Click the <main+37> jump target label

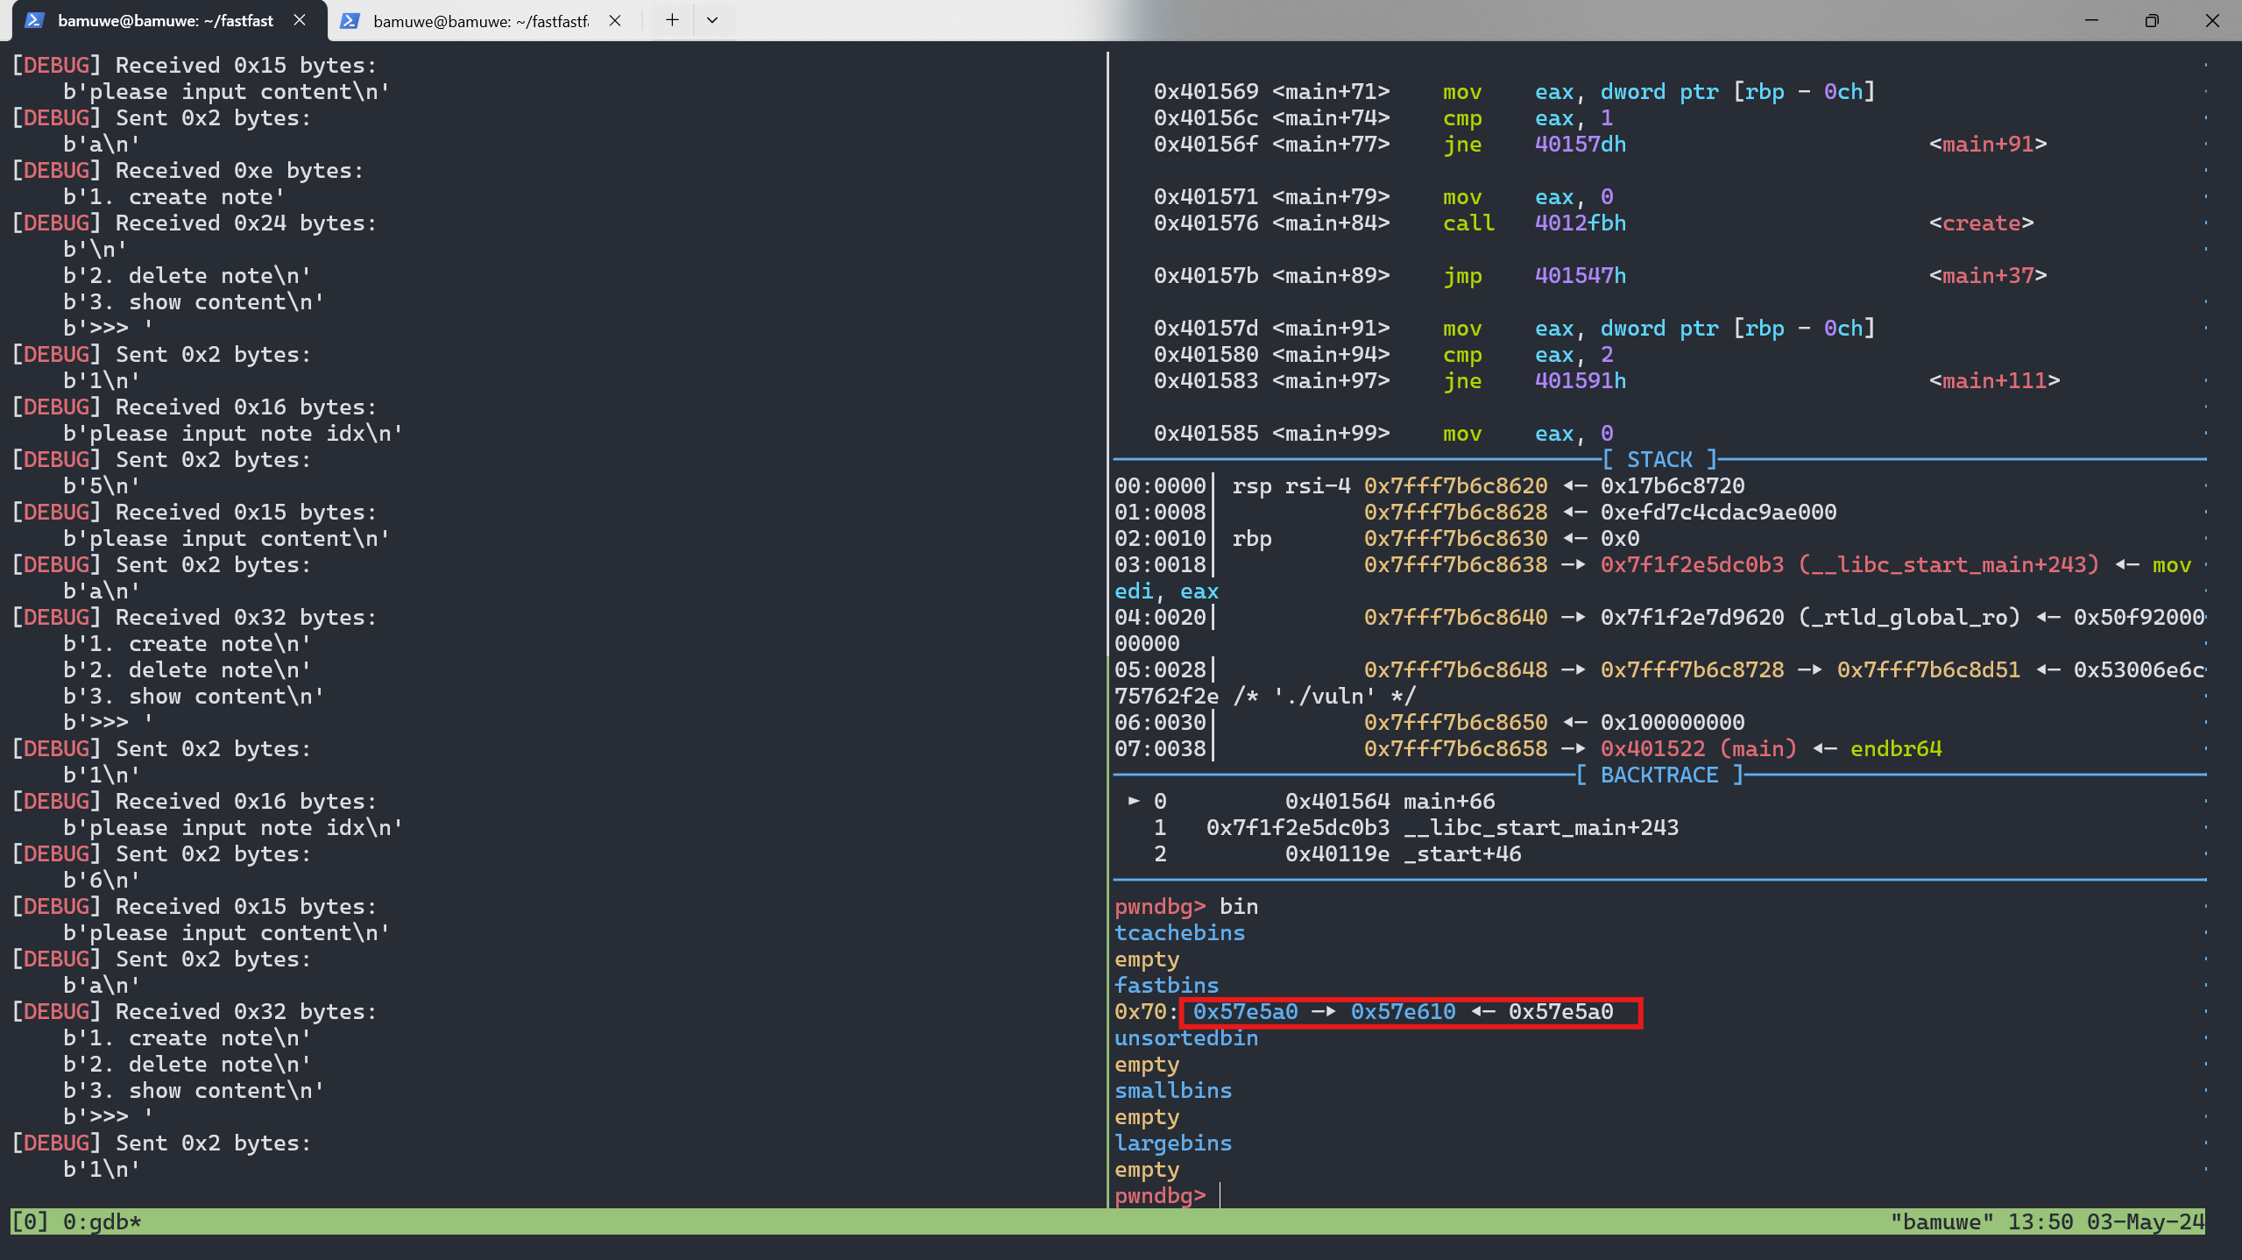1988,275
